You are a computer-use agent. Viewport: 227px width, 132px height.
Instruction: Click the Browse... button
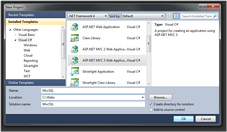[160, 97]
